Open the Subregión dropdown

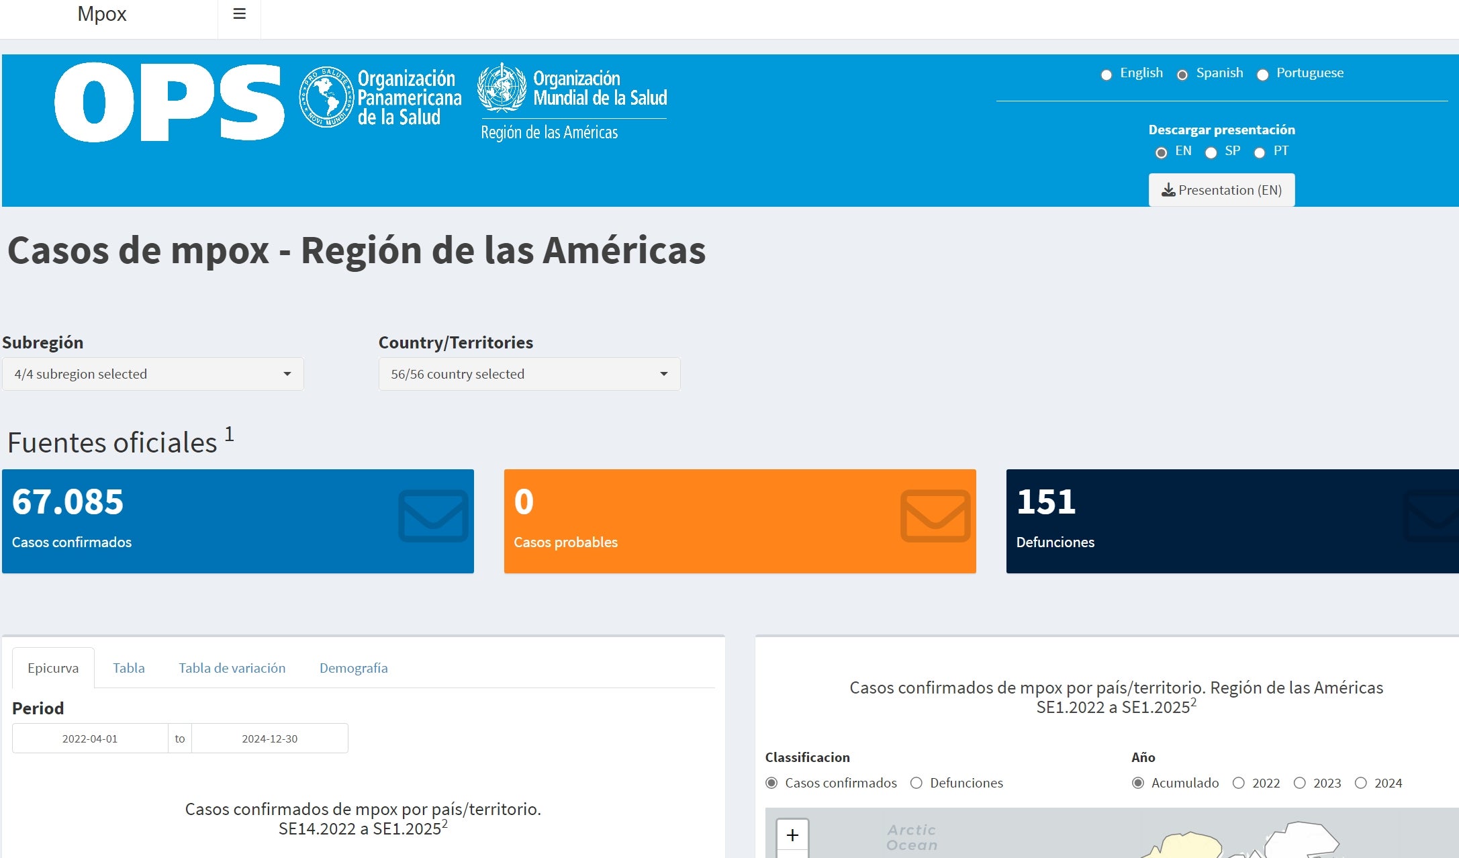click(x=153, y=374)
